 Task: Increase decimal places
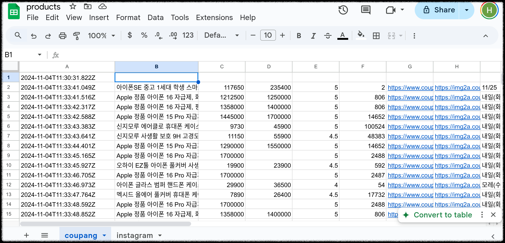pyautogui.click(x=173, y=35)
